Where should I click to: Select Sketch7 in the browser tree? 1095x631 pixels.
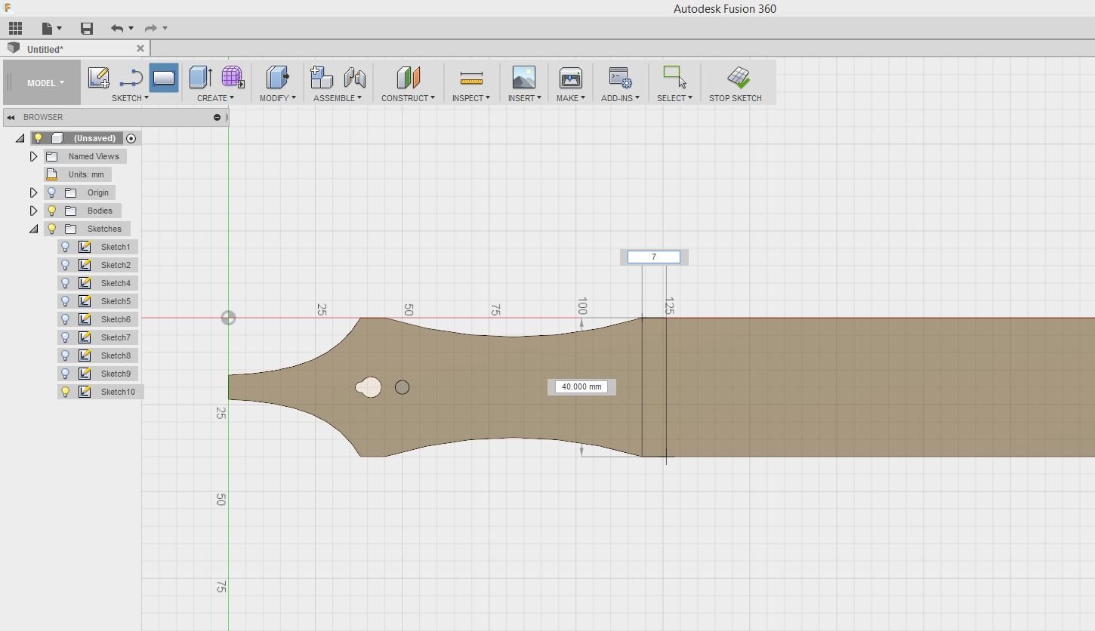(116, 337)
